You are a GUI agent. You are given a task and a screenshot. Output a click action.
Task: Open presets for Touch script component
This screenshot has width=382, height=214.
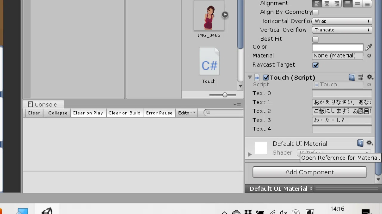coord(361,78)
